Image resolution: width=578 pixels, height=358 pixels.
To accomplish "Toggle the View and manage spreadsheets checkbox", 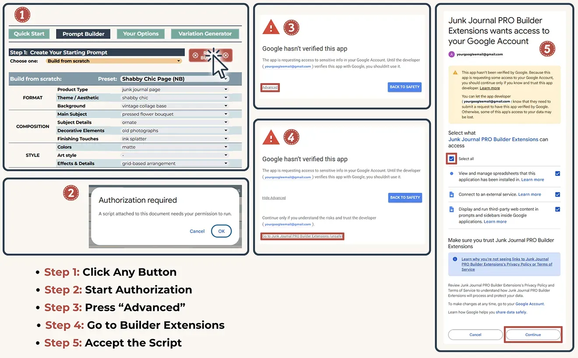I will (557, 174).
